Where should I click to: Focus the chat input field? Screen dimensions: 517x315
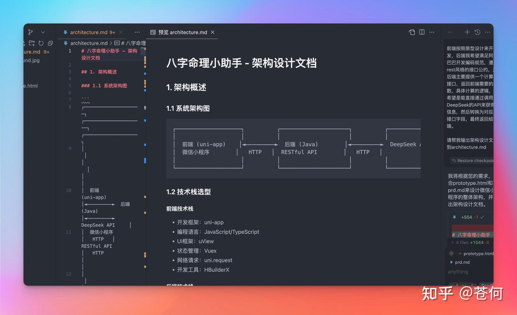click(x=467, y=272)
